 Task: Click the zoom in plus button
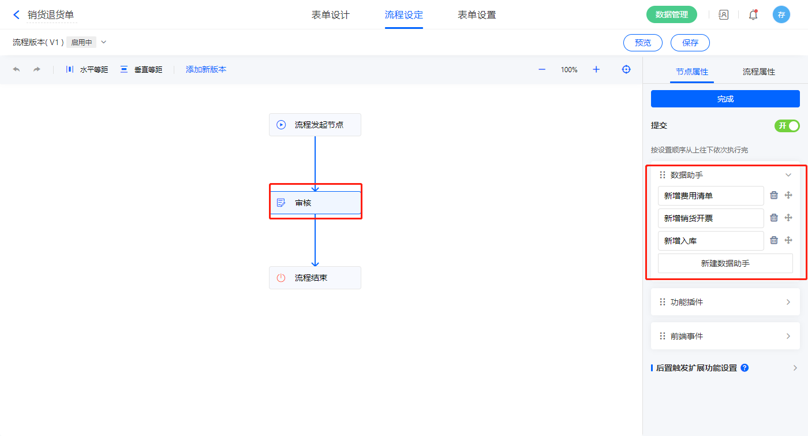[x=596, y=69]
